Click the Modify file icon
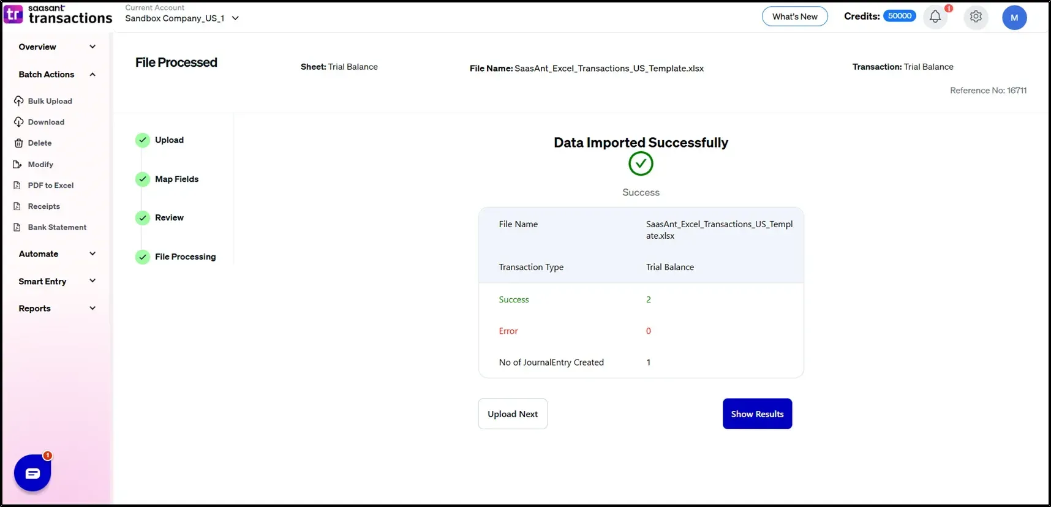Image resolution: width=1051 pixels, height=507 pixels. pos(18,164)
